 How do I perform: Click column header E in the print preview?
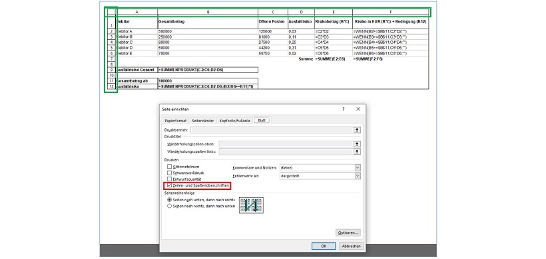333,12
